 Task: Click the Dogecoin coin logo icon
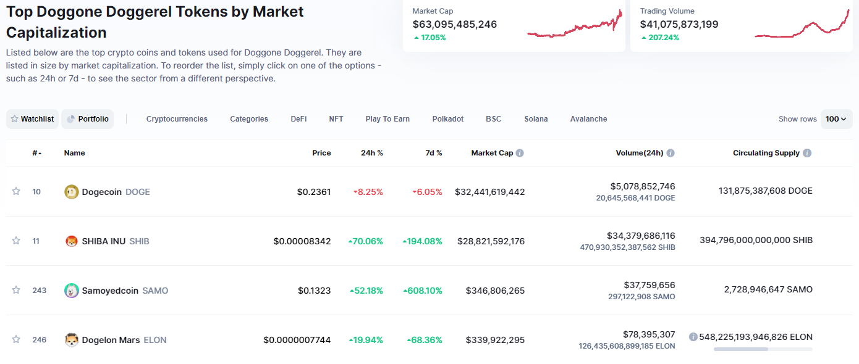(72, 192)
